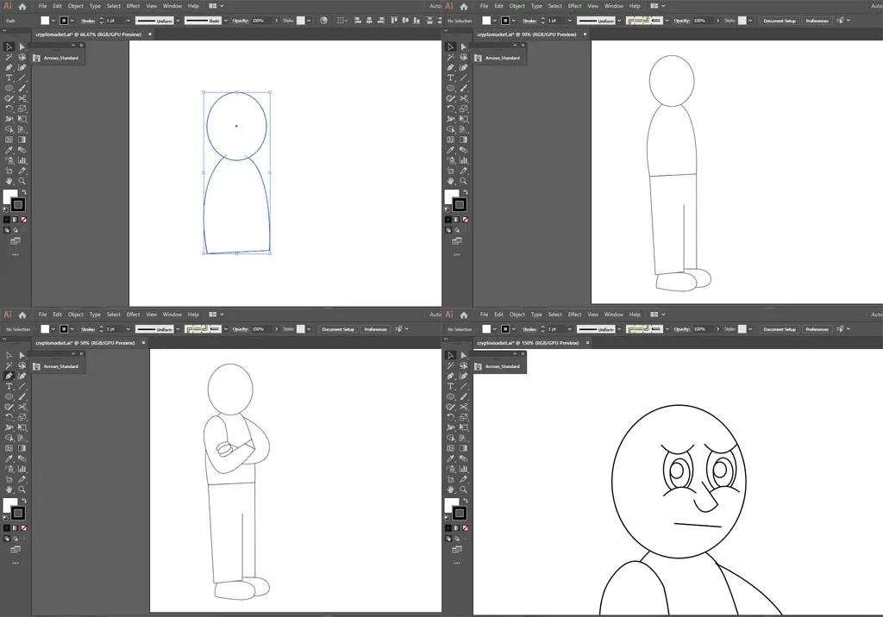883x617 pixels.
Task: Open Basic brush definition dropdown in top-left window
Action: point(226,21)
